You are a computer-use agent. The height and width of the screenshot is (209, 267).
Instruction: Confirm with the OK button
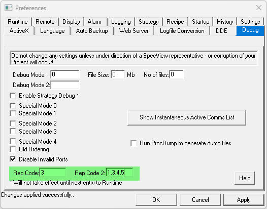point(156,200)
